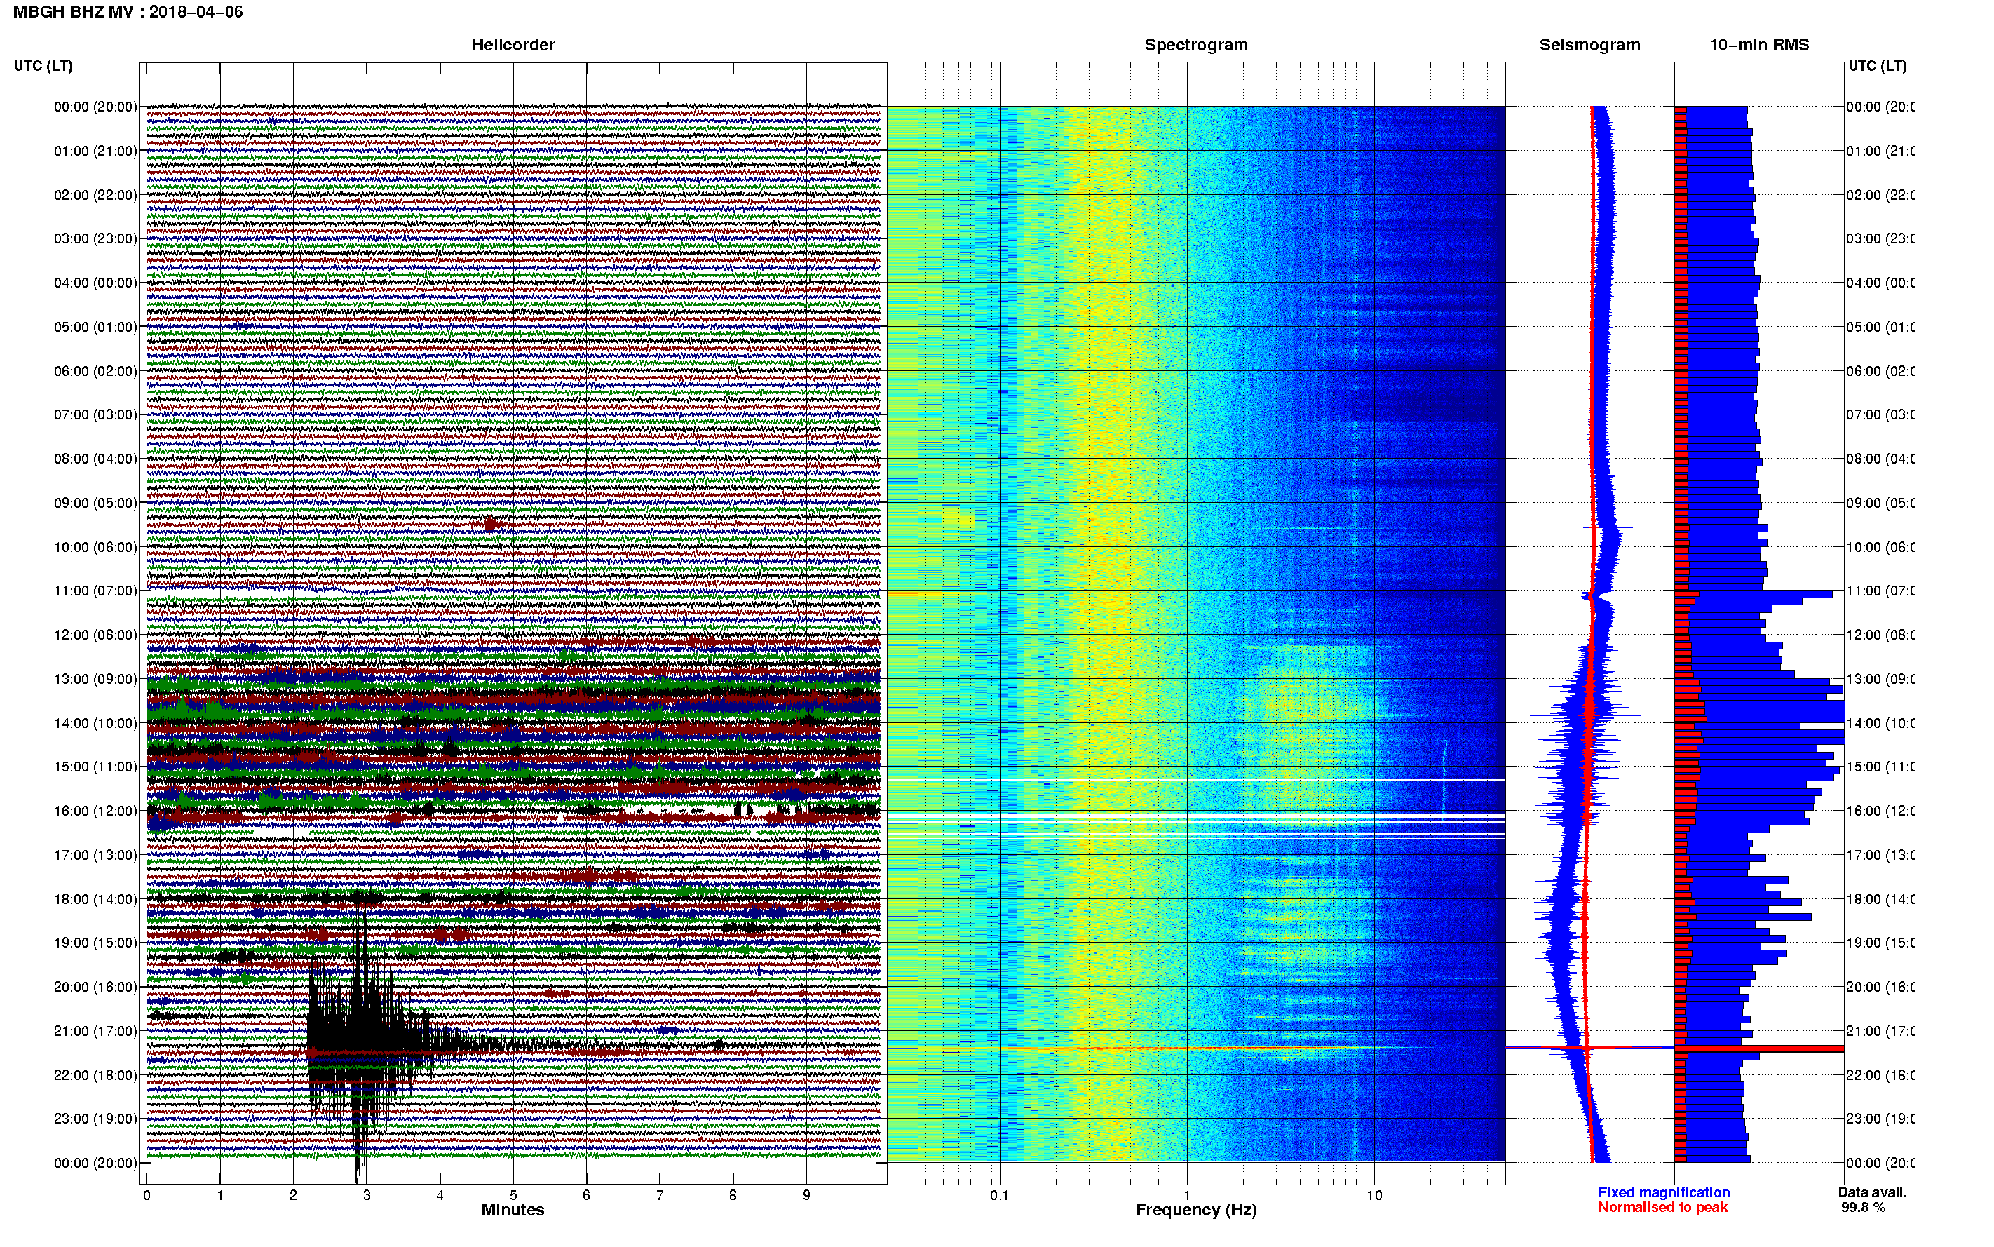Screen dimensions: 1994x1247
Task: Click minute tick '9' on helicorder axis
Action: [x=806, y=1196]
